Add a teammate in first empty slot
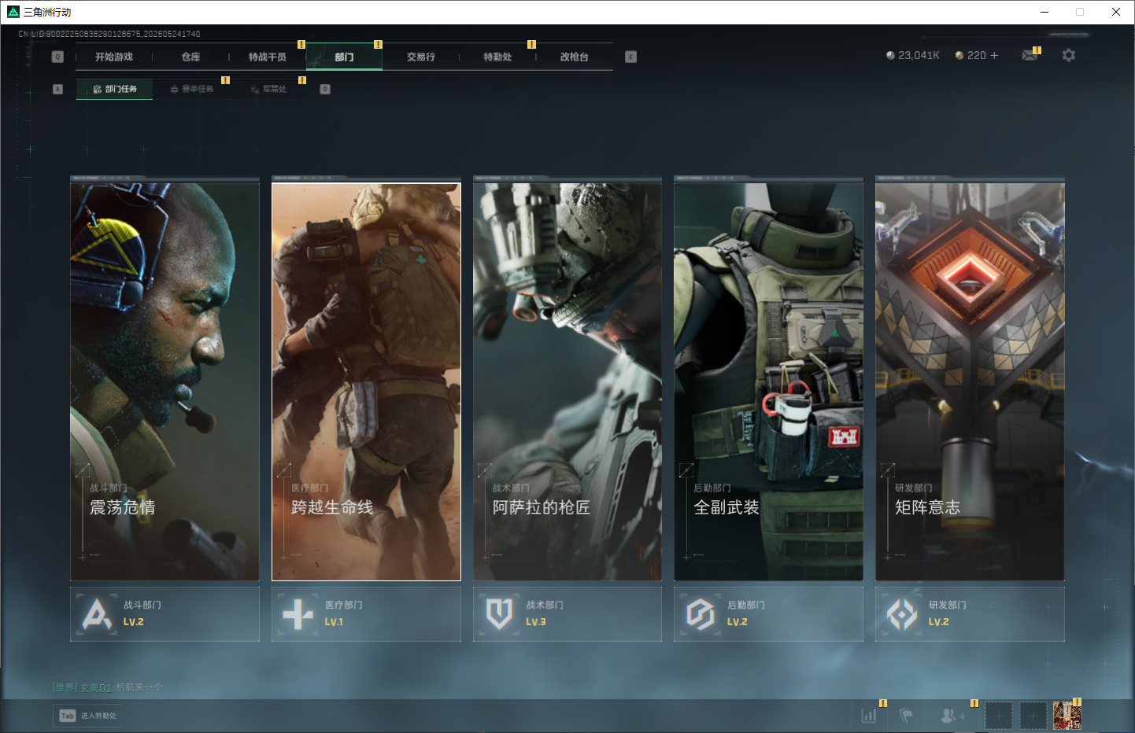 (x=999, y=716)
